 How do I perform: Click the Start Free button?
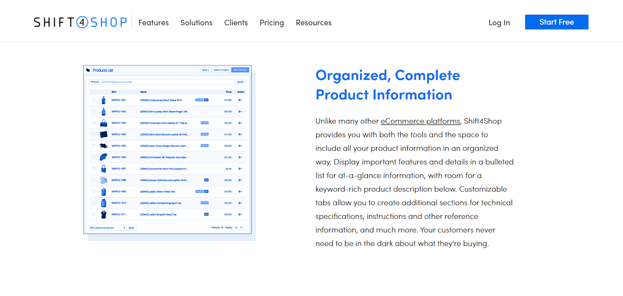click(556, 22)
